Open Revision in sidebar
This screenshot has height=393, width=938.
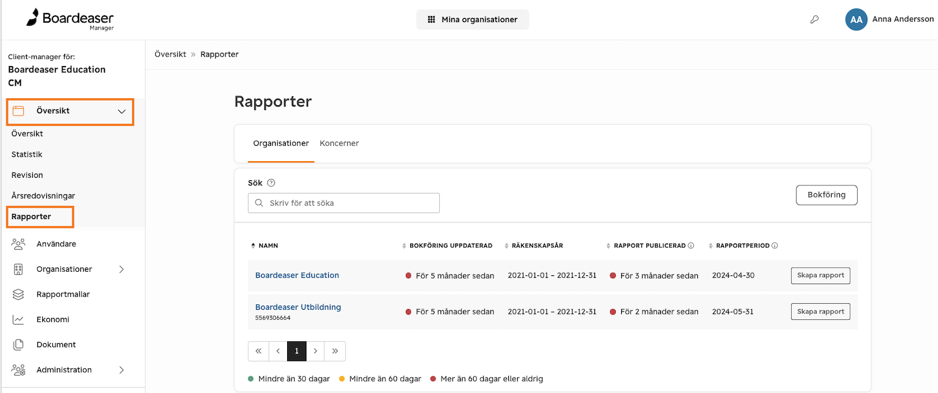click(x=27, y=175)
